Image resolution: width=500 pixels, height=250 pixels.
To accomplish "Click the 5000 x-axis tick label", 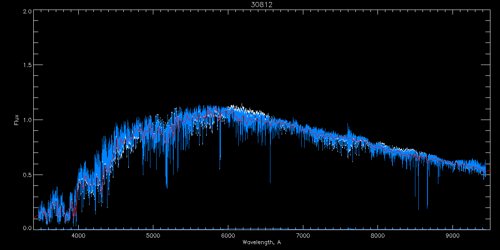I will (x=153, y=235).
